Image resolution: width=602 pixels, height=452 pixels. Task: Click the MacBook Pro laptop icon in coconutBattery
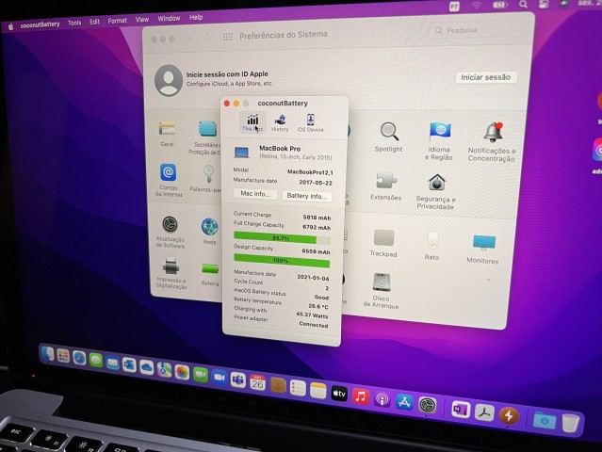tap(241, 152)
